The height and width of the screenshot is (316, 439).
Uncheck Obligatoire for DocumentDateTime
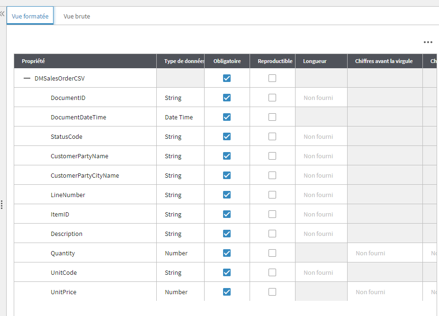tap(227, 117)
